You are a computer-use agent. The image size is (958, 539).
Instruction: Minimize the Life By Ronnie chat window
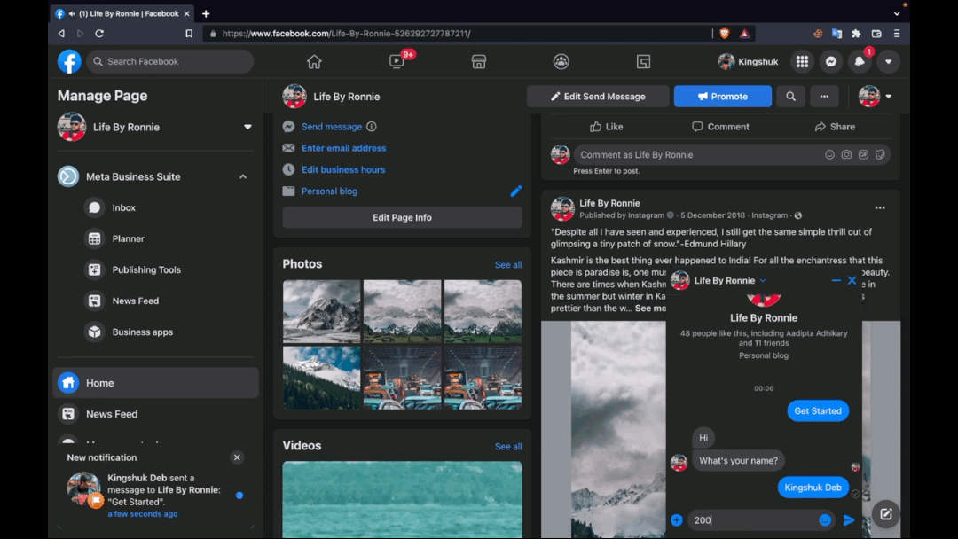pyautogui.click(x=836, y=281)
